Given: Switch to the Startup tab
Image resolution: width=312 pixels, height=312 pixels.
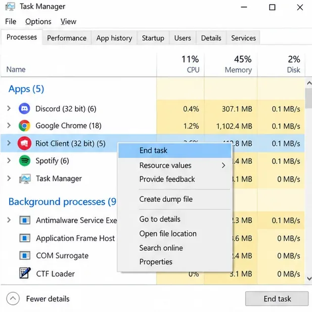Looking at the screenshot, I should (x=153, y=38).
